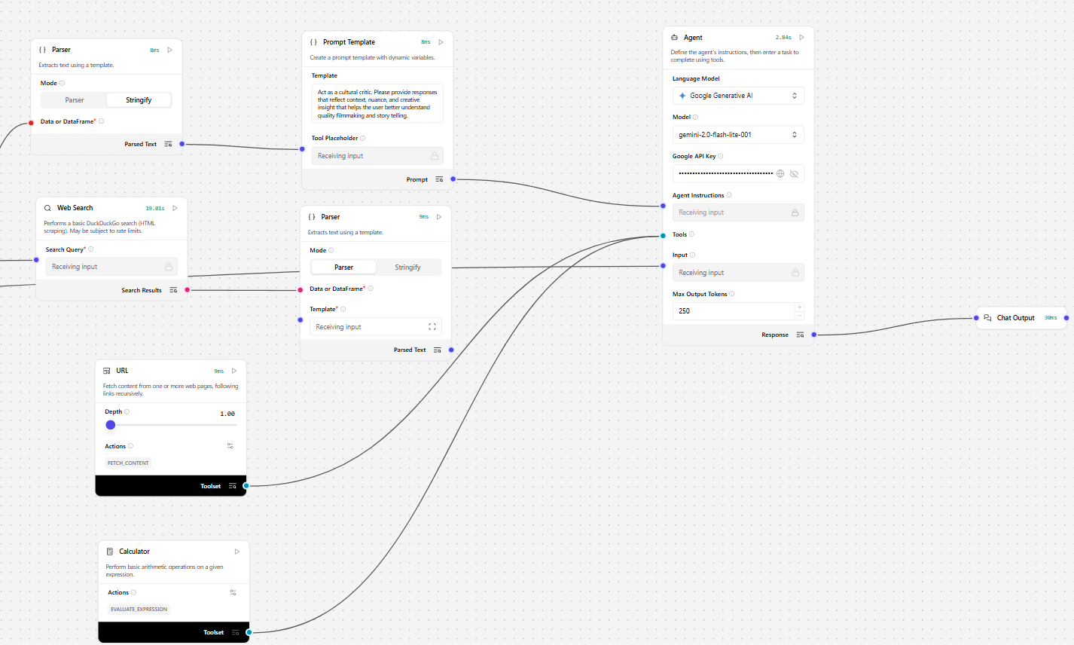Viewport: 1074px width, 645px height.
Task: Select Parser tab in middle Parser node
Action: (343, 267)
